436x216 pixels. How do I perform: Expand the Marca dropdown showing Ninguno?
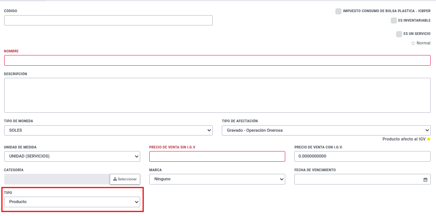tap(217, 179)
